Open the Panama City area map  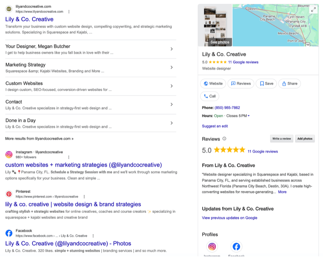click(276, 25)
